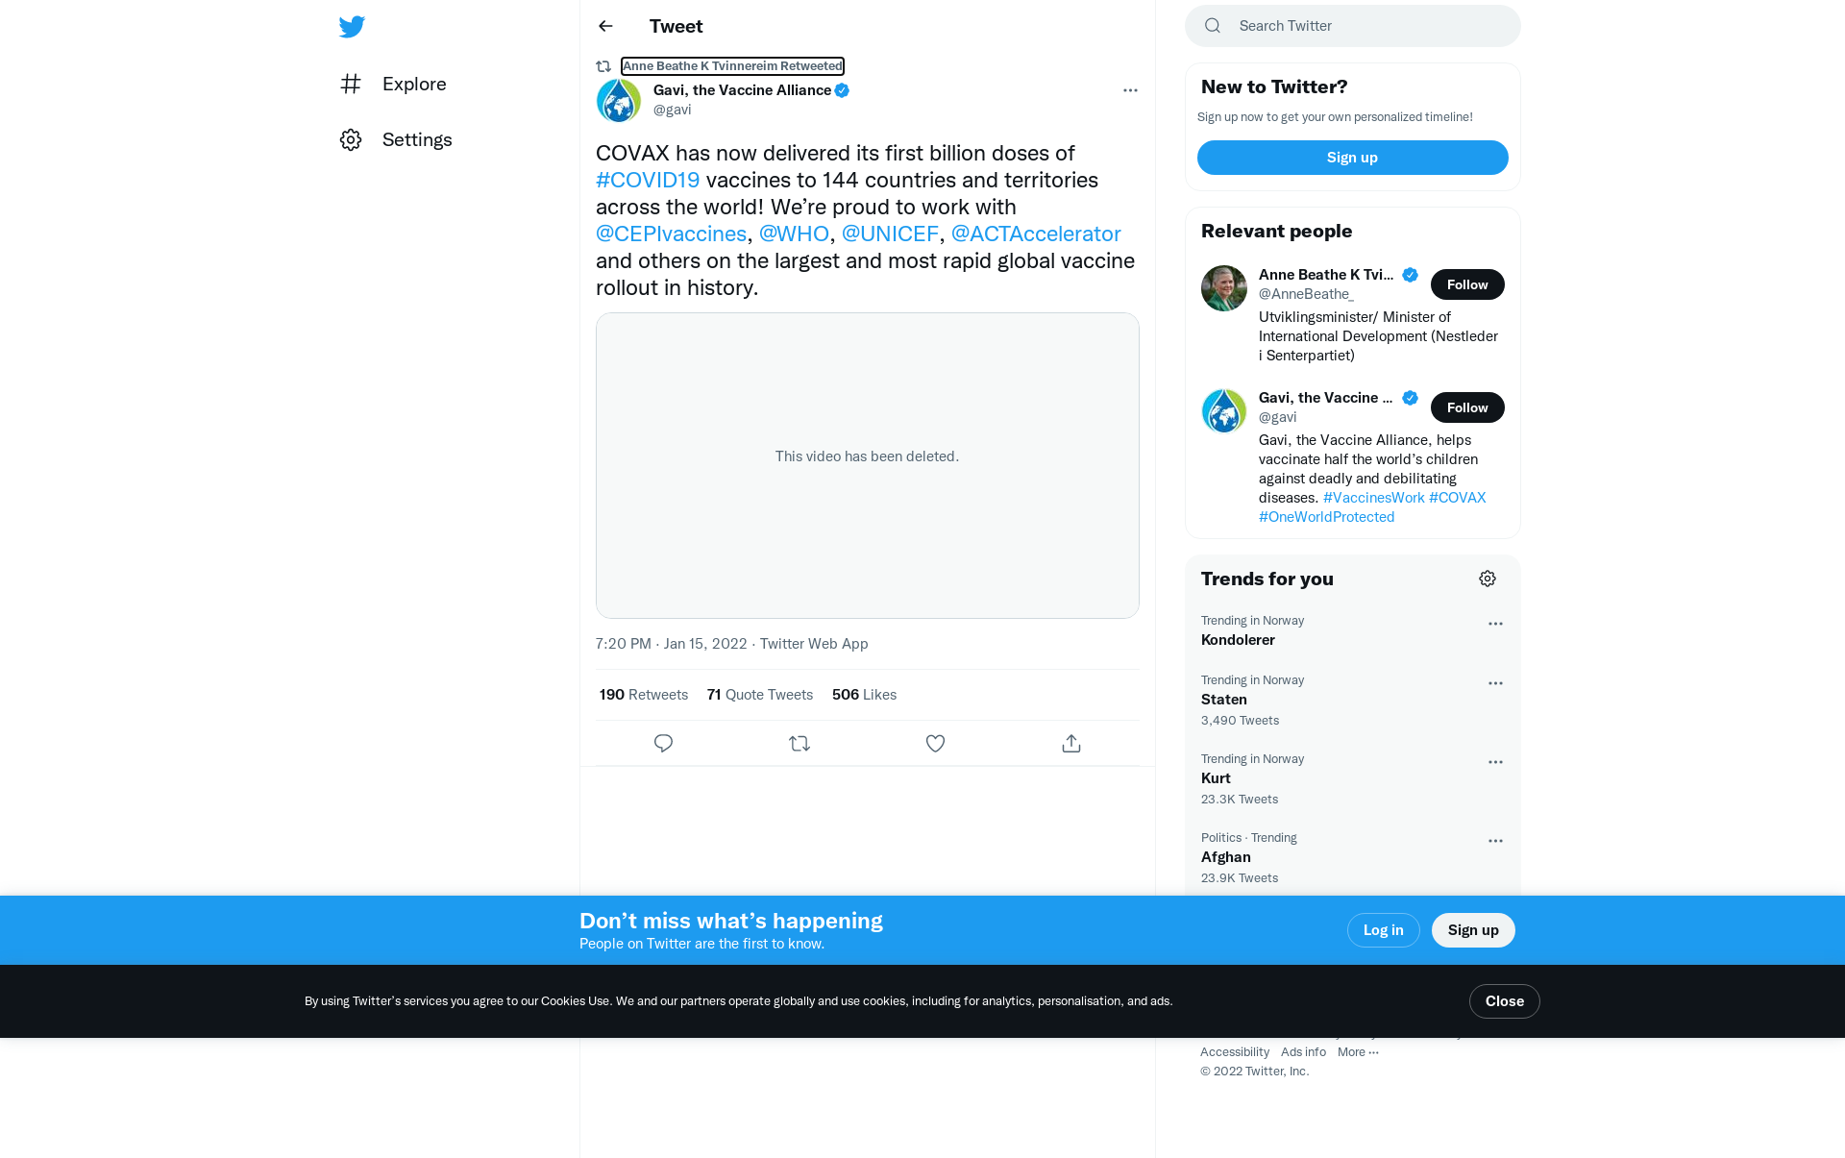Expand the More footer links menu
Image resolution: width=1845 pixels, height=1158 pixels.
(1358, 1052)
